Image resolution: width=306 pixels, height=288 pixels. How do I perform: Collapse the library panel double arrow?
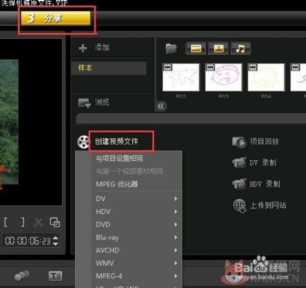point(161,106)
